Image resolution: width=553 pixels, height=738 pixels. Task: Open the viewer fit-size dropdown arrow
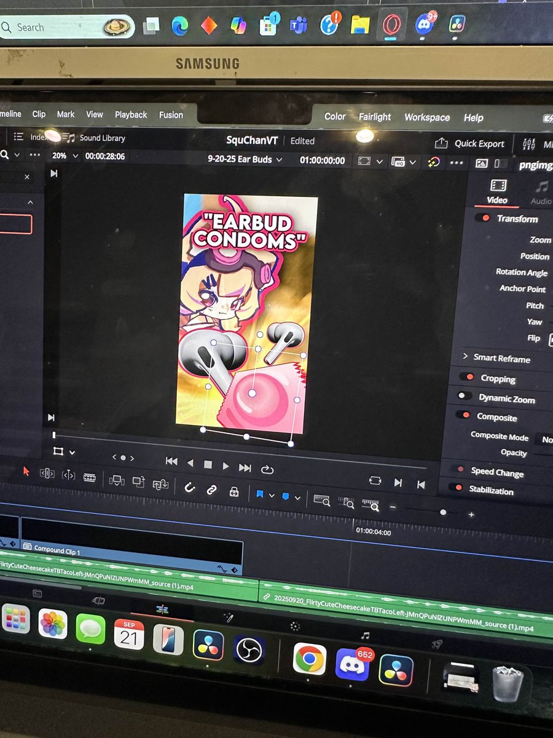[x=380, y=161]
